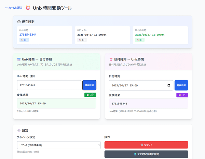The height and width of the screenshot is (159, 205).
Task: Copy the Unix時間 value 1761545344
Action: click(24, 40)
